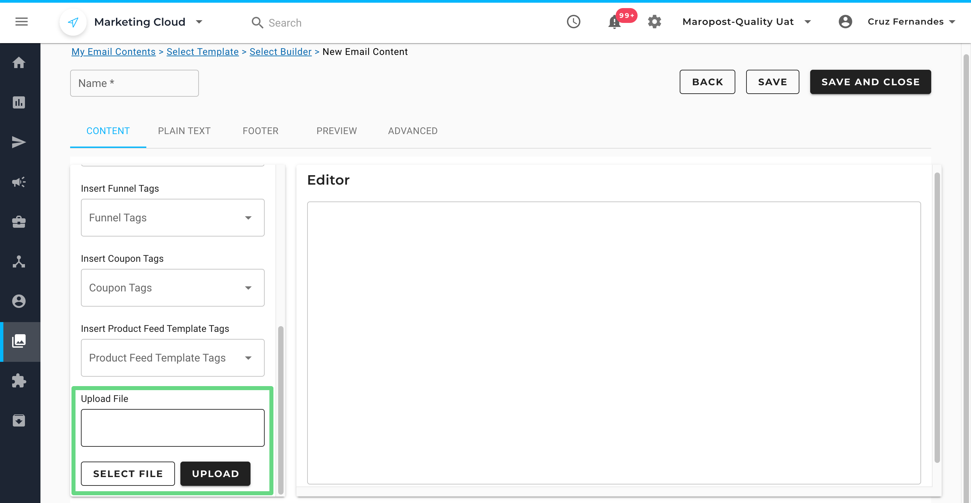The image size is (971, 503).
Task: Click the Select Template breadcrumb link
Action: coord(202,52)
